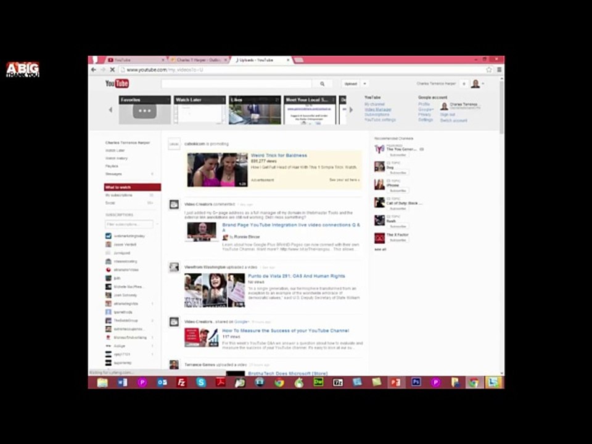Bookmark this page with the star icon

click(x=489, y=70)
